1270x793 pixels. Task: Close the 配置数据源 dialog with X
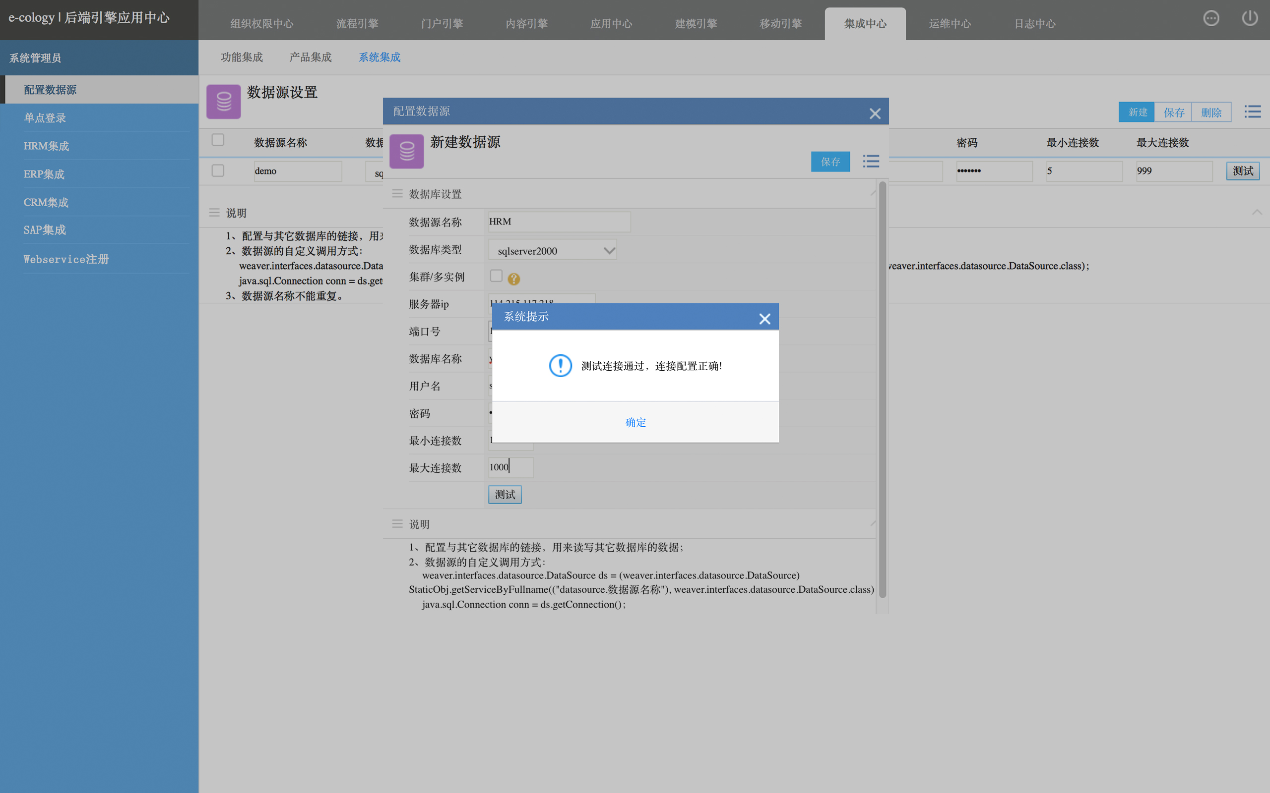click(874, 113)
